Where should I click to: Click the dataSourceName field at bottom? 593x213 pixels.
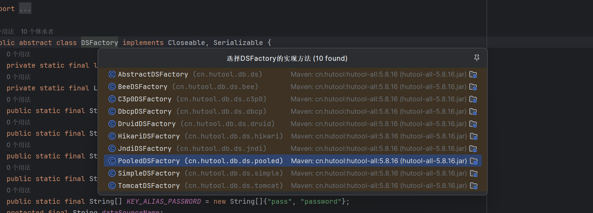[131, 211]
